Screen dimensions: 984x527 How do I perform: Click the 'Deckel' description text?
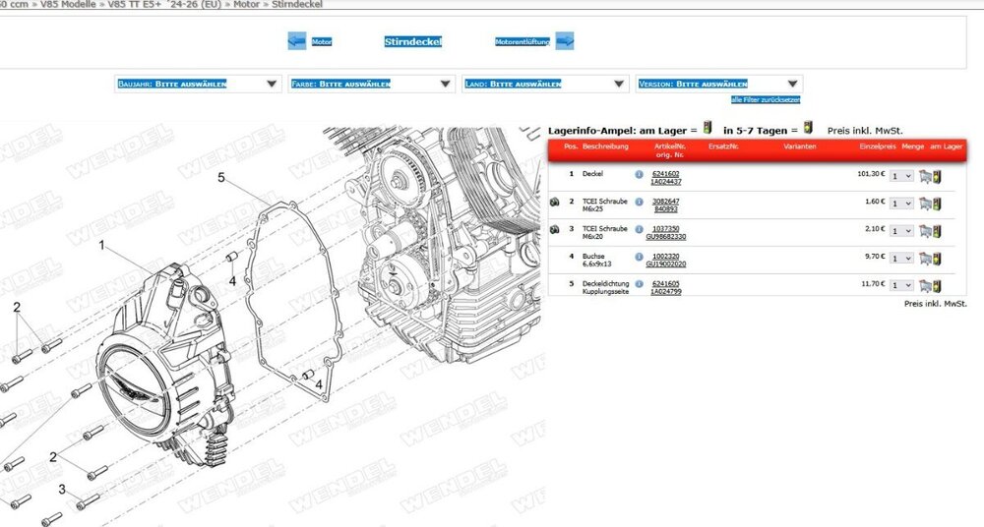[x=592, y=174]
